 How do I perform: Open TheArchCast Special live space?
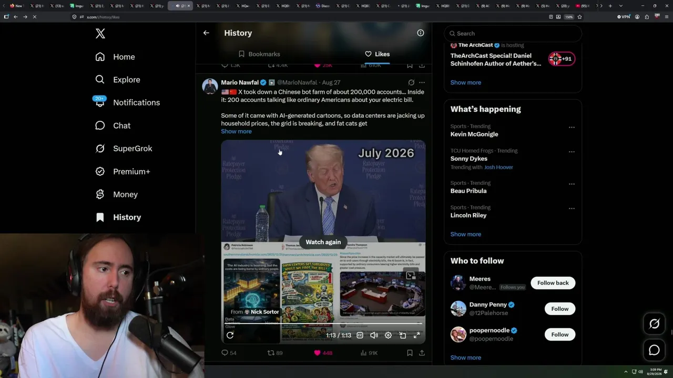pos(496,59)
